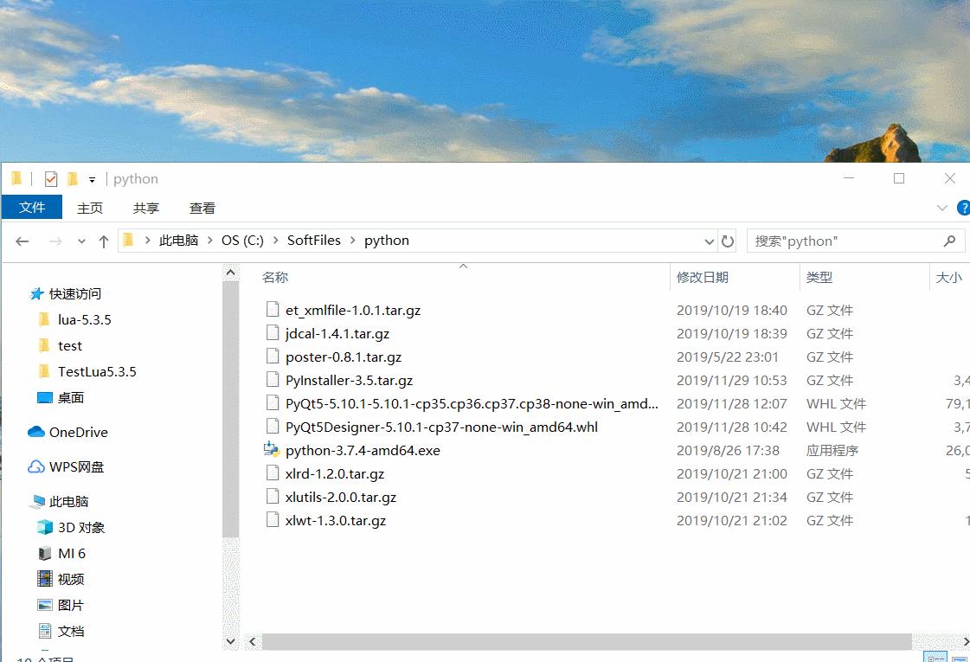Open the 共享 ribbon tab
The width and height of the screenshot is (970, 662).
click(146, 208)
